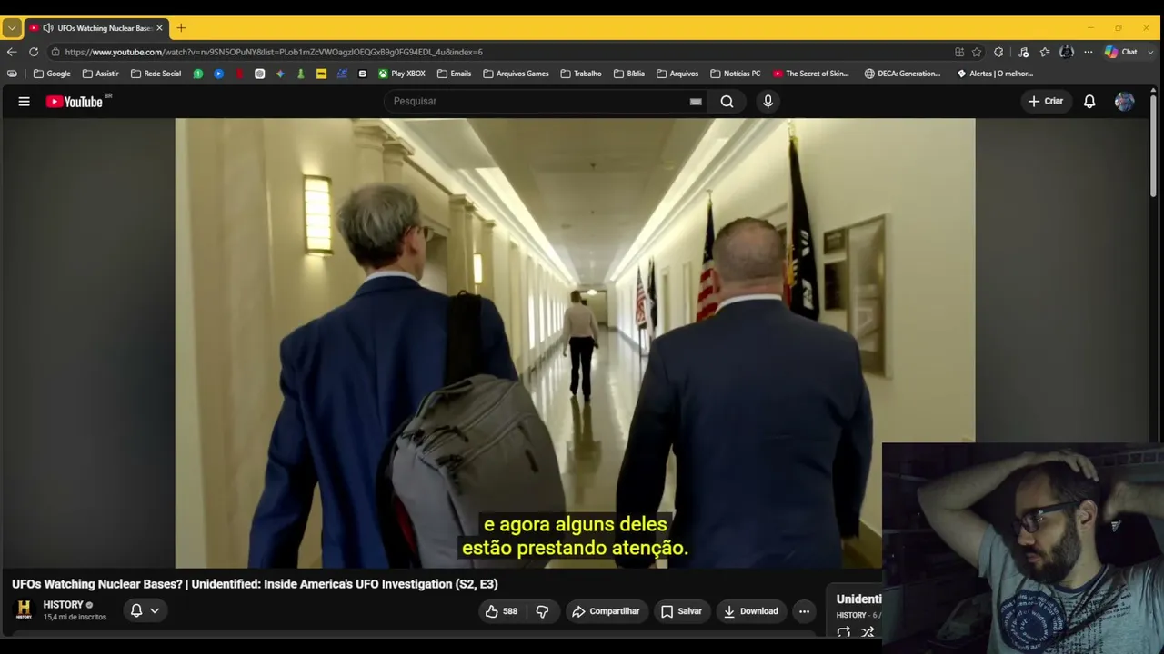Open the Arquivos Games bookmarks folder
Image resolution: width=1164 pixels, height=654 pixels.
click(516, 74)
